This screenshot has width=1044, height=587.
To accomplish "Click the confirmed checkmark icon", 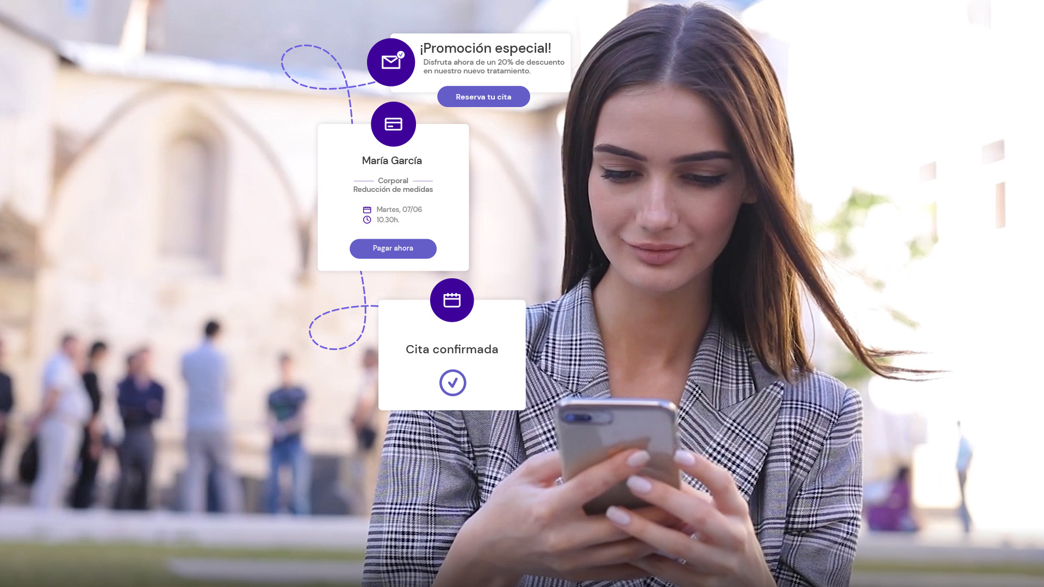I will coord(452,382).
